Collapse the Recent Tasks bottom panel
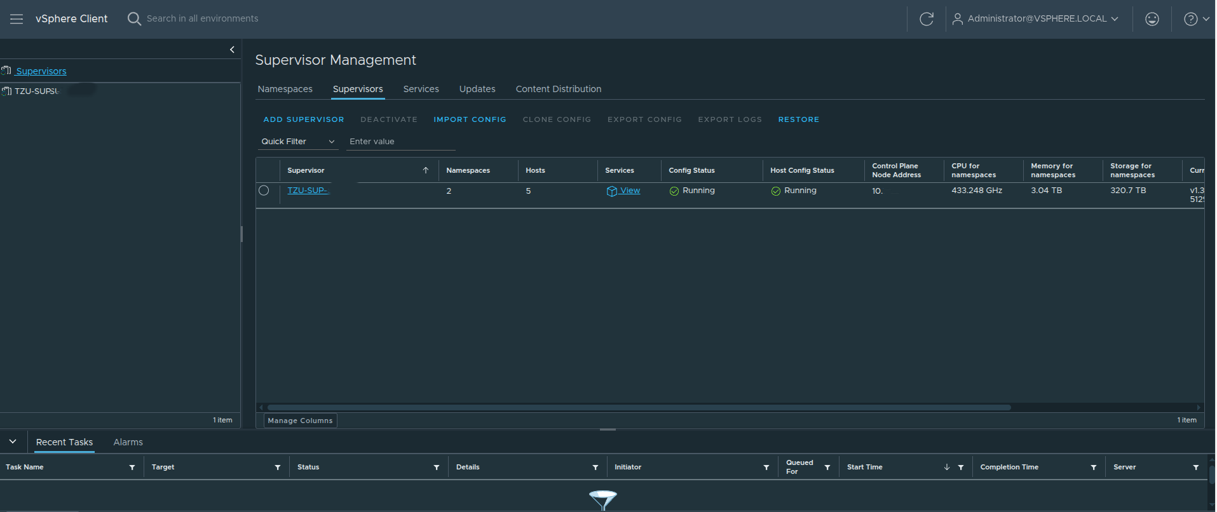The width and height of the screenshot is (1217, 512). pos(13,441)
